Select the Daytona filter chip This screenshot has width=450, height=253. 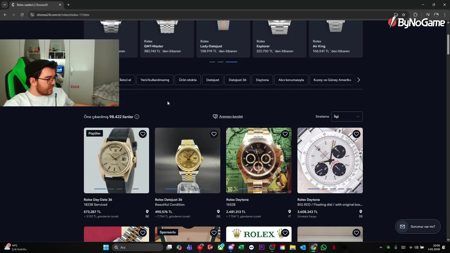click(262, 80)
